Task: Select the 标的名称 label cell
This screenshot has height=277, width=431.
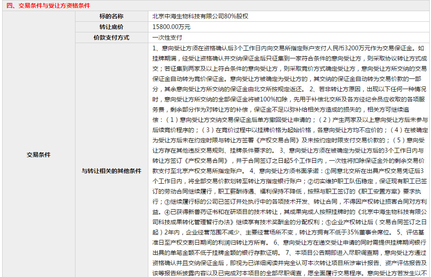Action: tap(111, 16)
